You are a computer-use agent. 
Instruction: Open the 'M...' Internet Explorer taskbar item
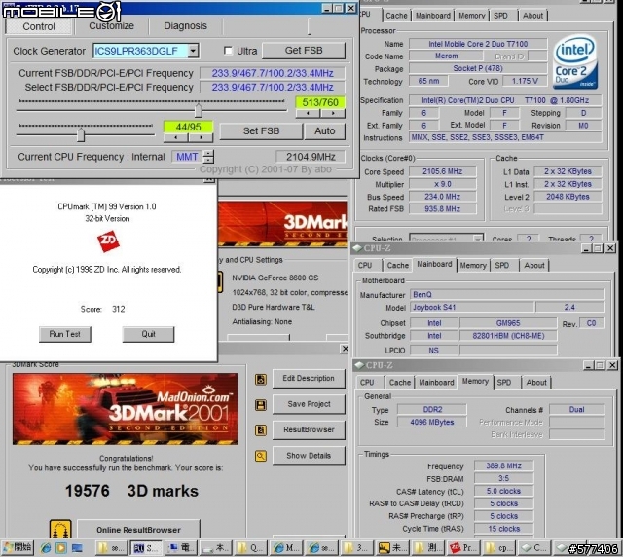tap(287, 548)
